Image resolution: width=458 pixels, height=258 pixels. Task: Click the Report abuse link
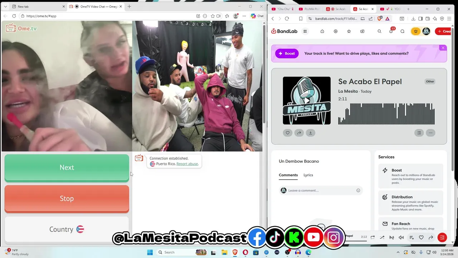click(x=187, y=164)
